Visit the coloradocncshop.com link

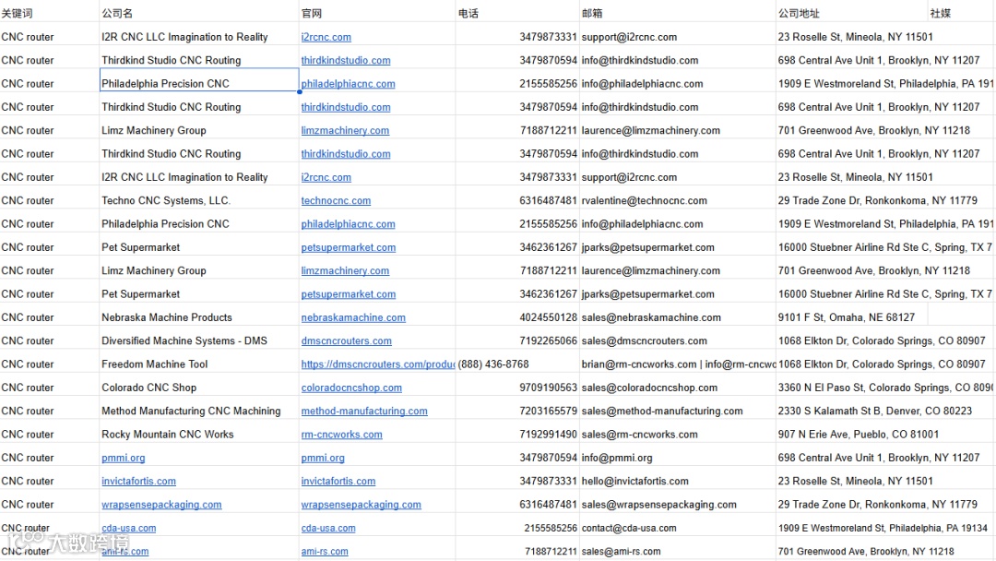(x=351, y=388)
